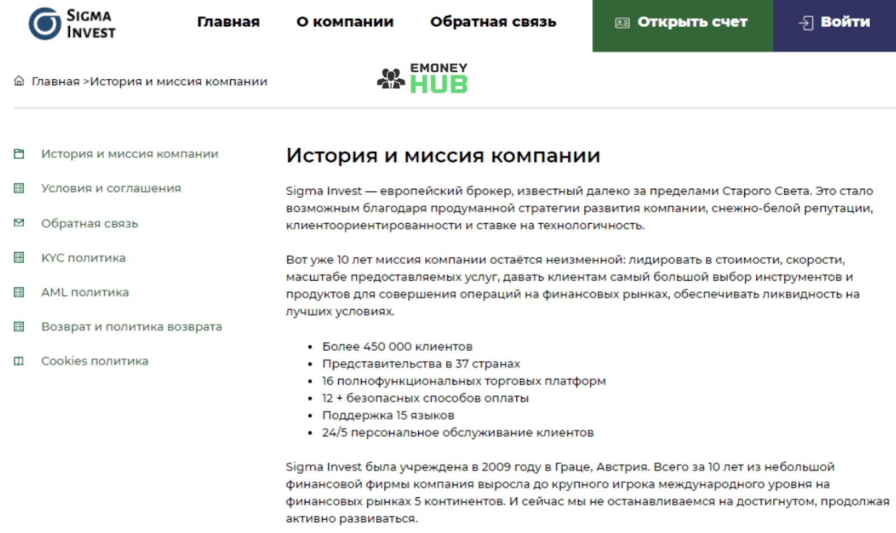Open Cookies политика in the sidebar
This screenshot has width=896, height=533.
point(95,361)
